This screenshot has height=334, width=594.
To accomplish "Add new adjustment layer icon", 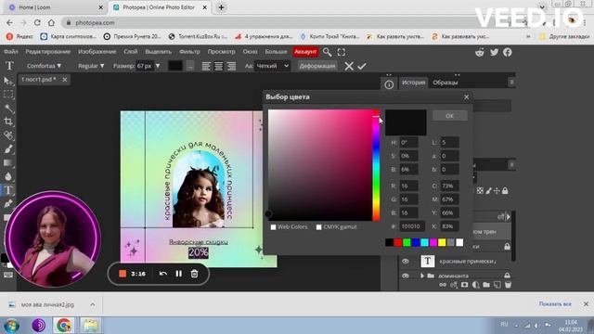I will tap(475, 285).
